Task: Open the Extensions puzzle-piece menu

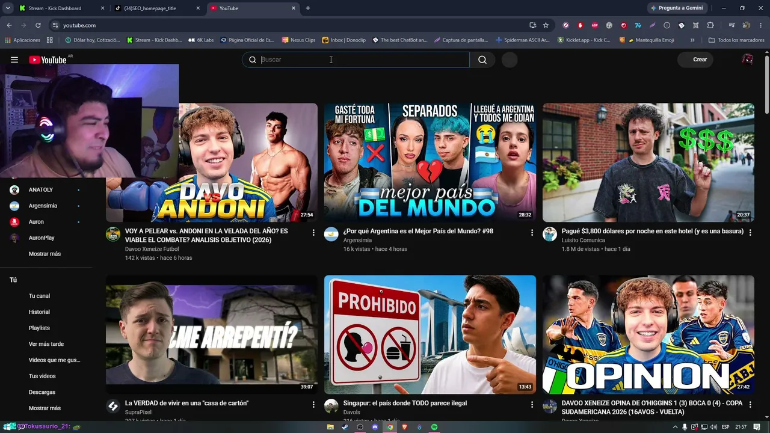Action: (710, 25)
